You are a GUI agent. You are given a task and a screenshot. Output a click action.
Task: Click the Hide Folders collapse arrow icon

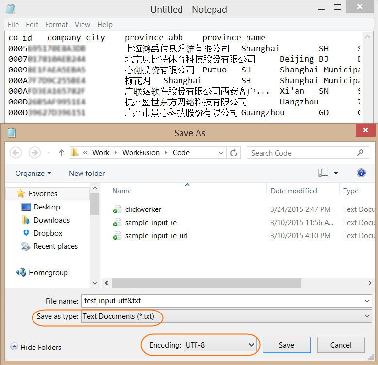14,347
